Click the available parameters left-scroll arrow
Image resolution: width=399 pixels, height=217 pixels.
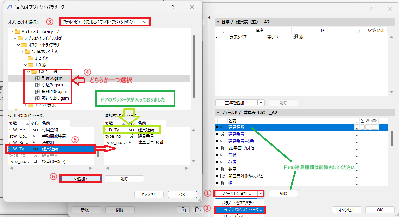pyautogui.click(x=11, y=168)
